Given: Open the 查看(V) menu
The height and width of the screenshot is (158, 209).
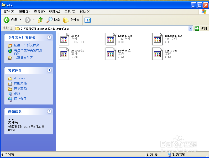Looking at the screenshot, I should click(x=39, y=12).
